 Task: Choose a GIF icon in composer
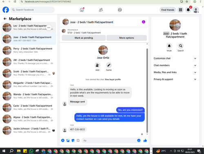tap(78, 141)
